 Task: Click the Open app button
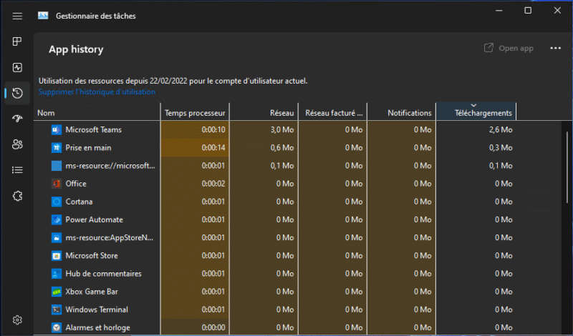509,49
